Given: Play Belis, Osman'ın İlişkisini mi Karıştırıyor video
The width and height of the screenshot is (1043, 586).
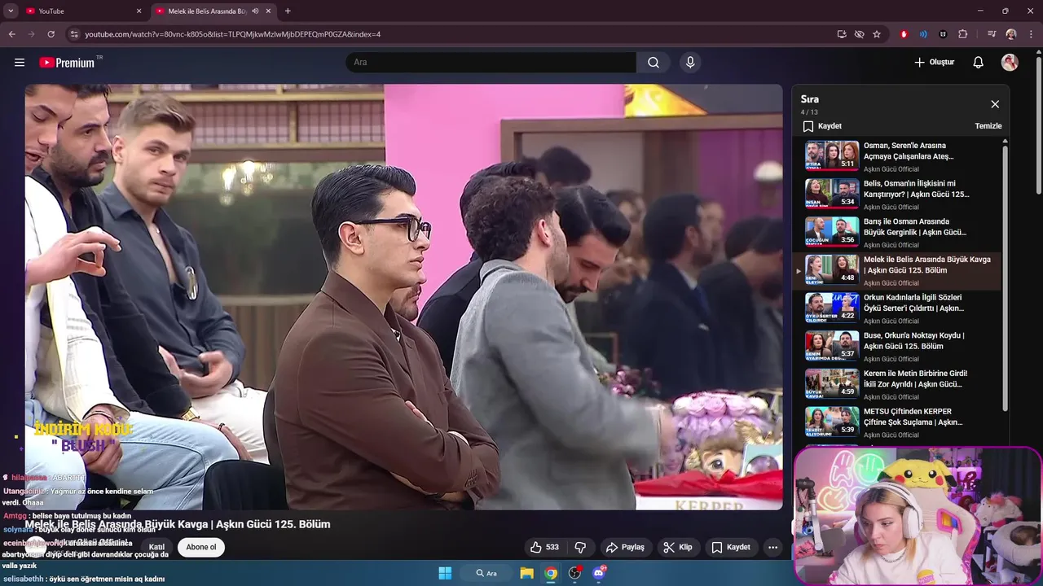Looking at the screenshot, I should coord(900,195).
